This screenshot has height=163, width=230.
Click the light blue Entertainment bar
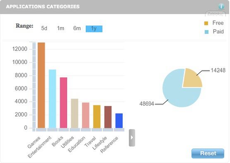(x=52, y=99)
